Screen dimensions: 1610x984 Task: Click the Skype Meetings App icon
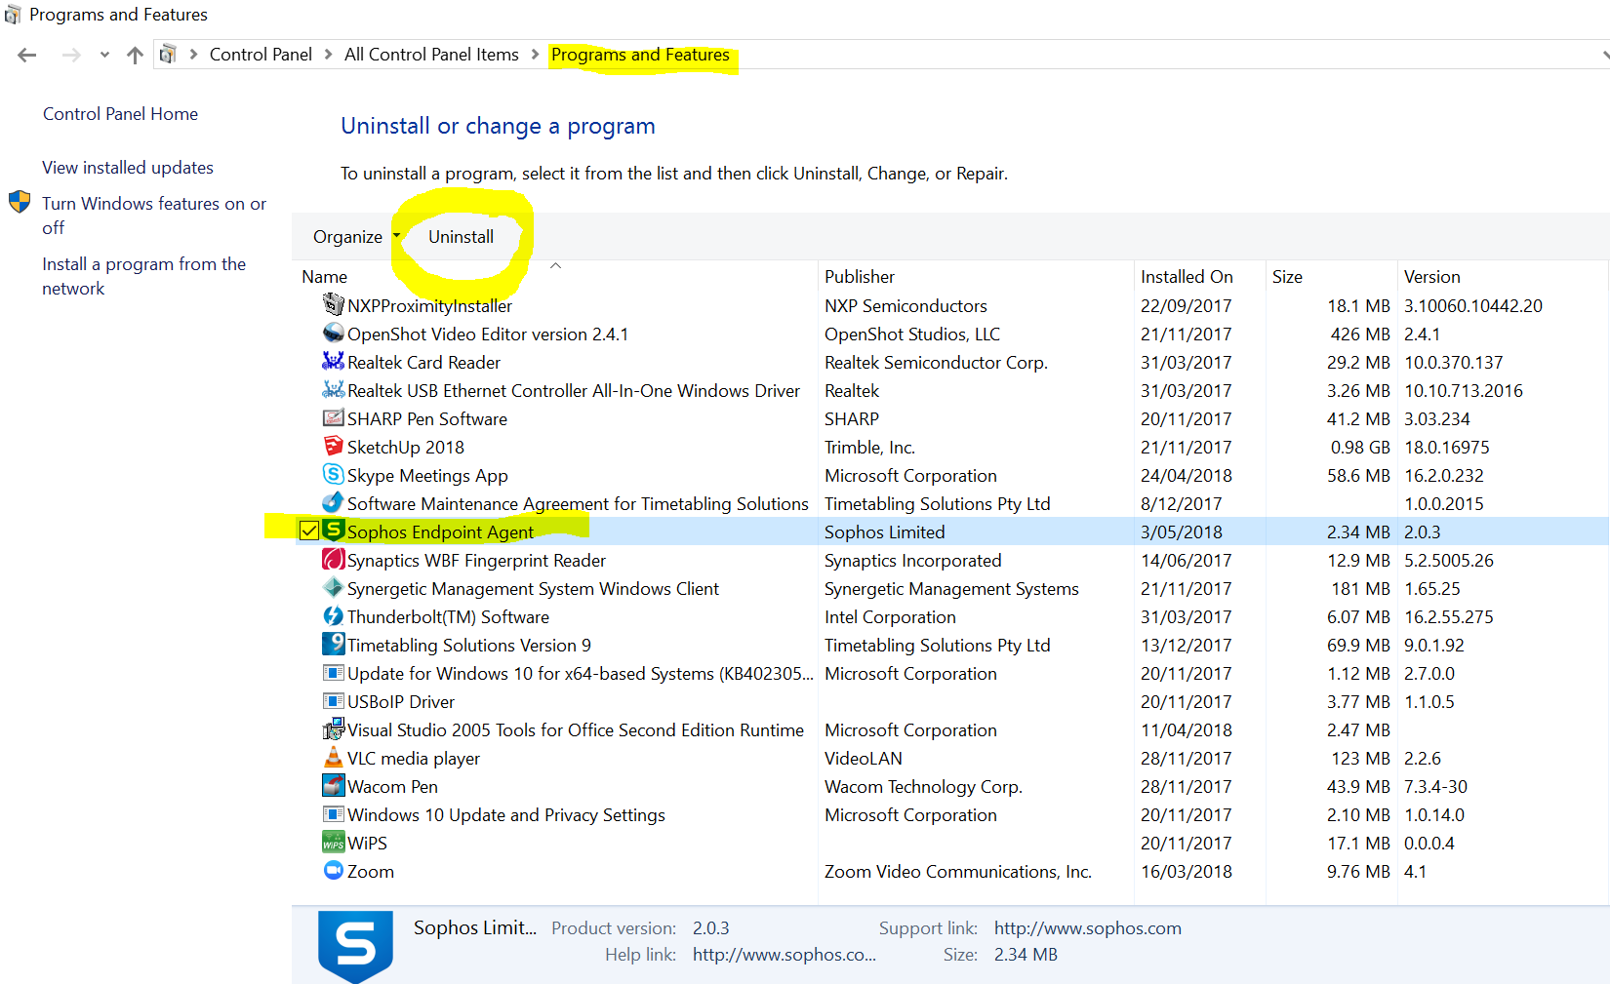pos(333,474)
